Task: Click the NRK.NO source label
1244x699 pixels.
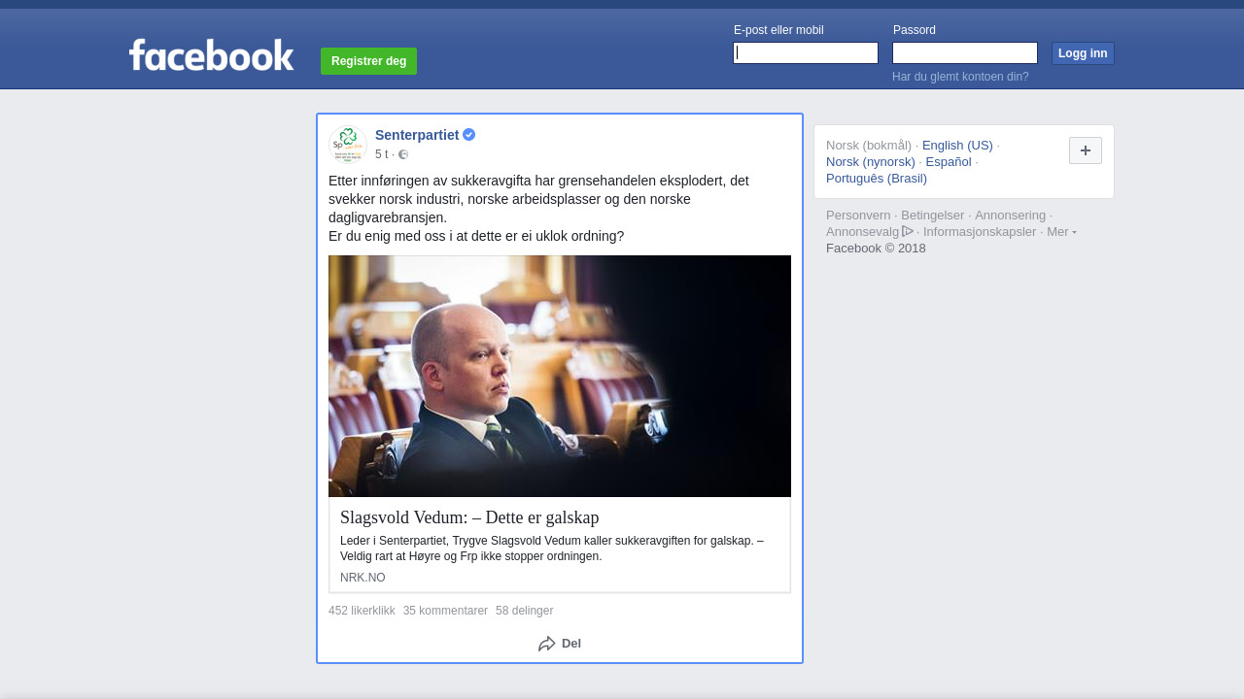Action: [363, 578]
